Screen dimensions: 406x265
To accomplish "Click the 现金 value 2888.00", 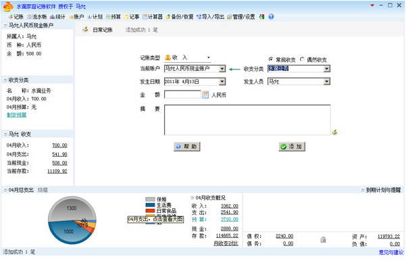I will point(230,228).
